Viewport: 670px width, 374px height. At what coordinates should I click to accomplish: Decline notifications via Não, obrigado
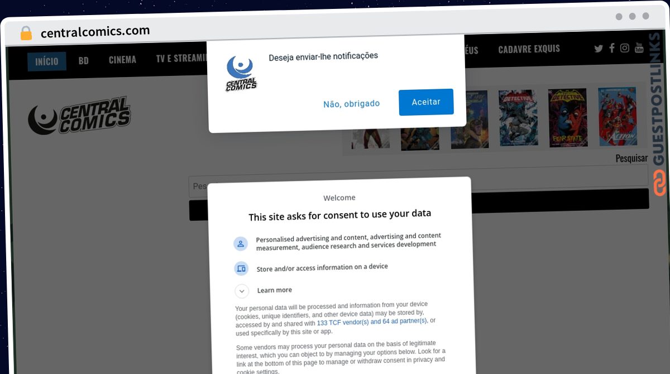coord(352,104)
